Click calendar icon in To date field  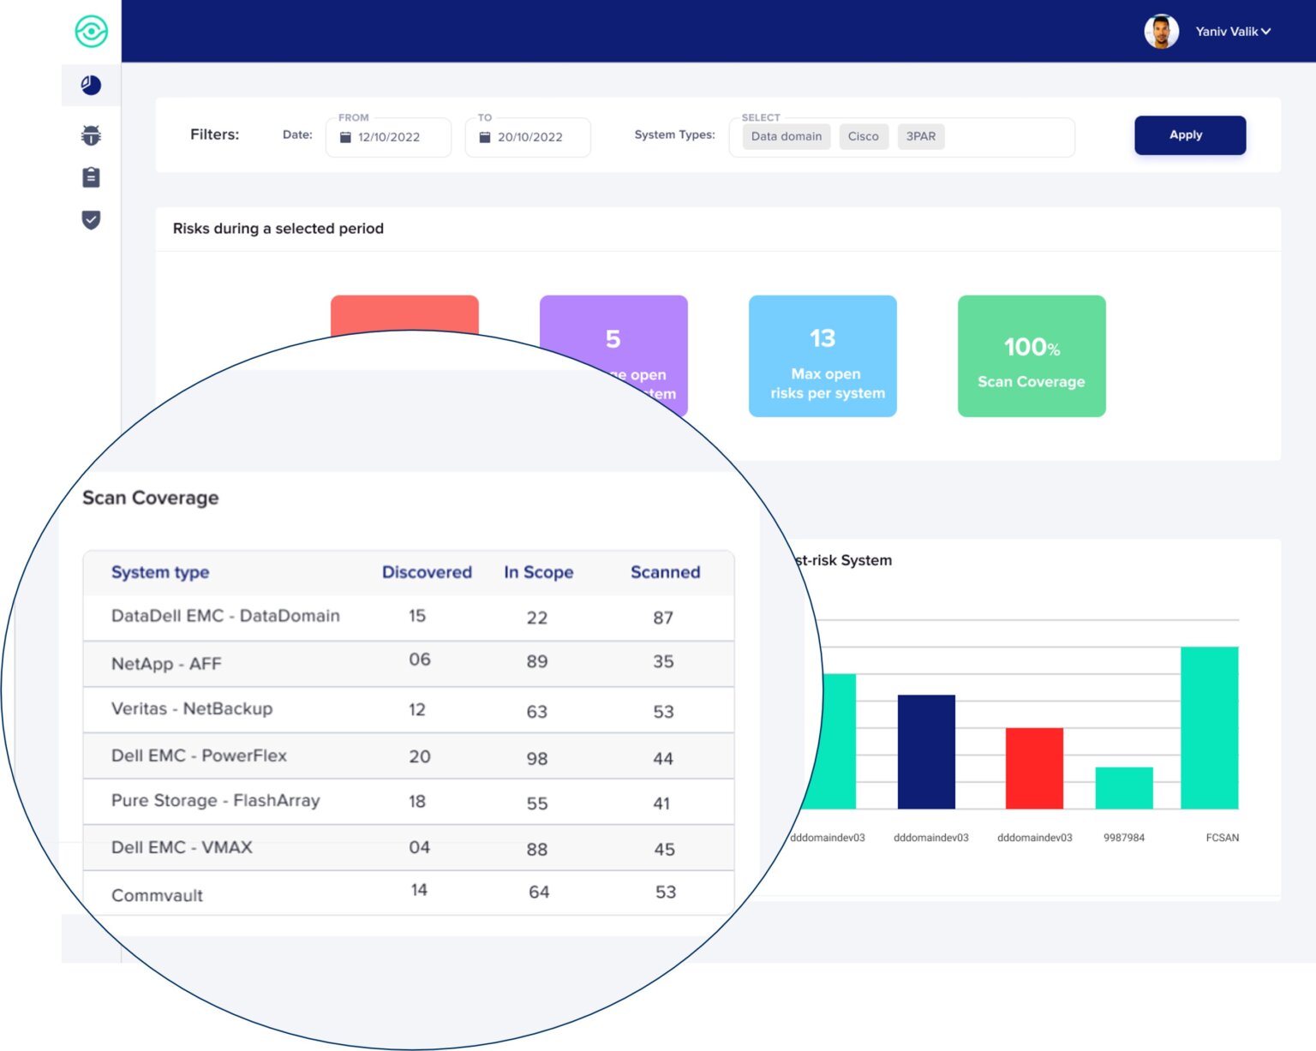(x=485, y=137)
